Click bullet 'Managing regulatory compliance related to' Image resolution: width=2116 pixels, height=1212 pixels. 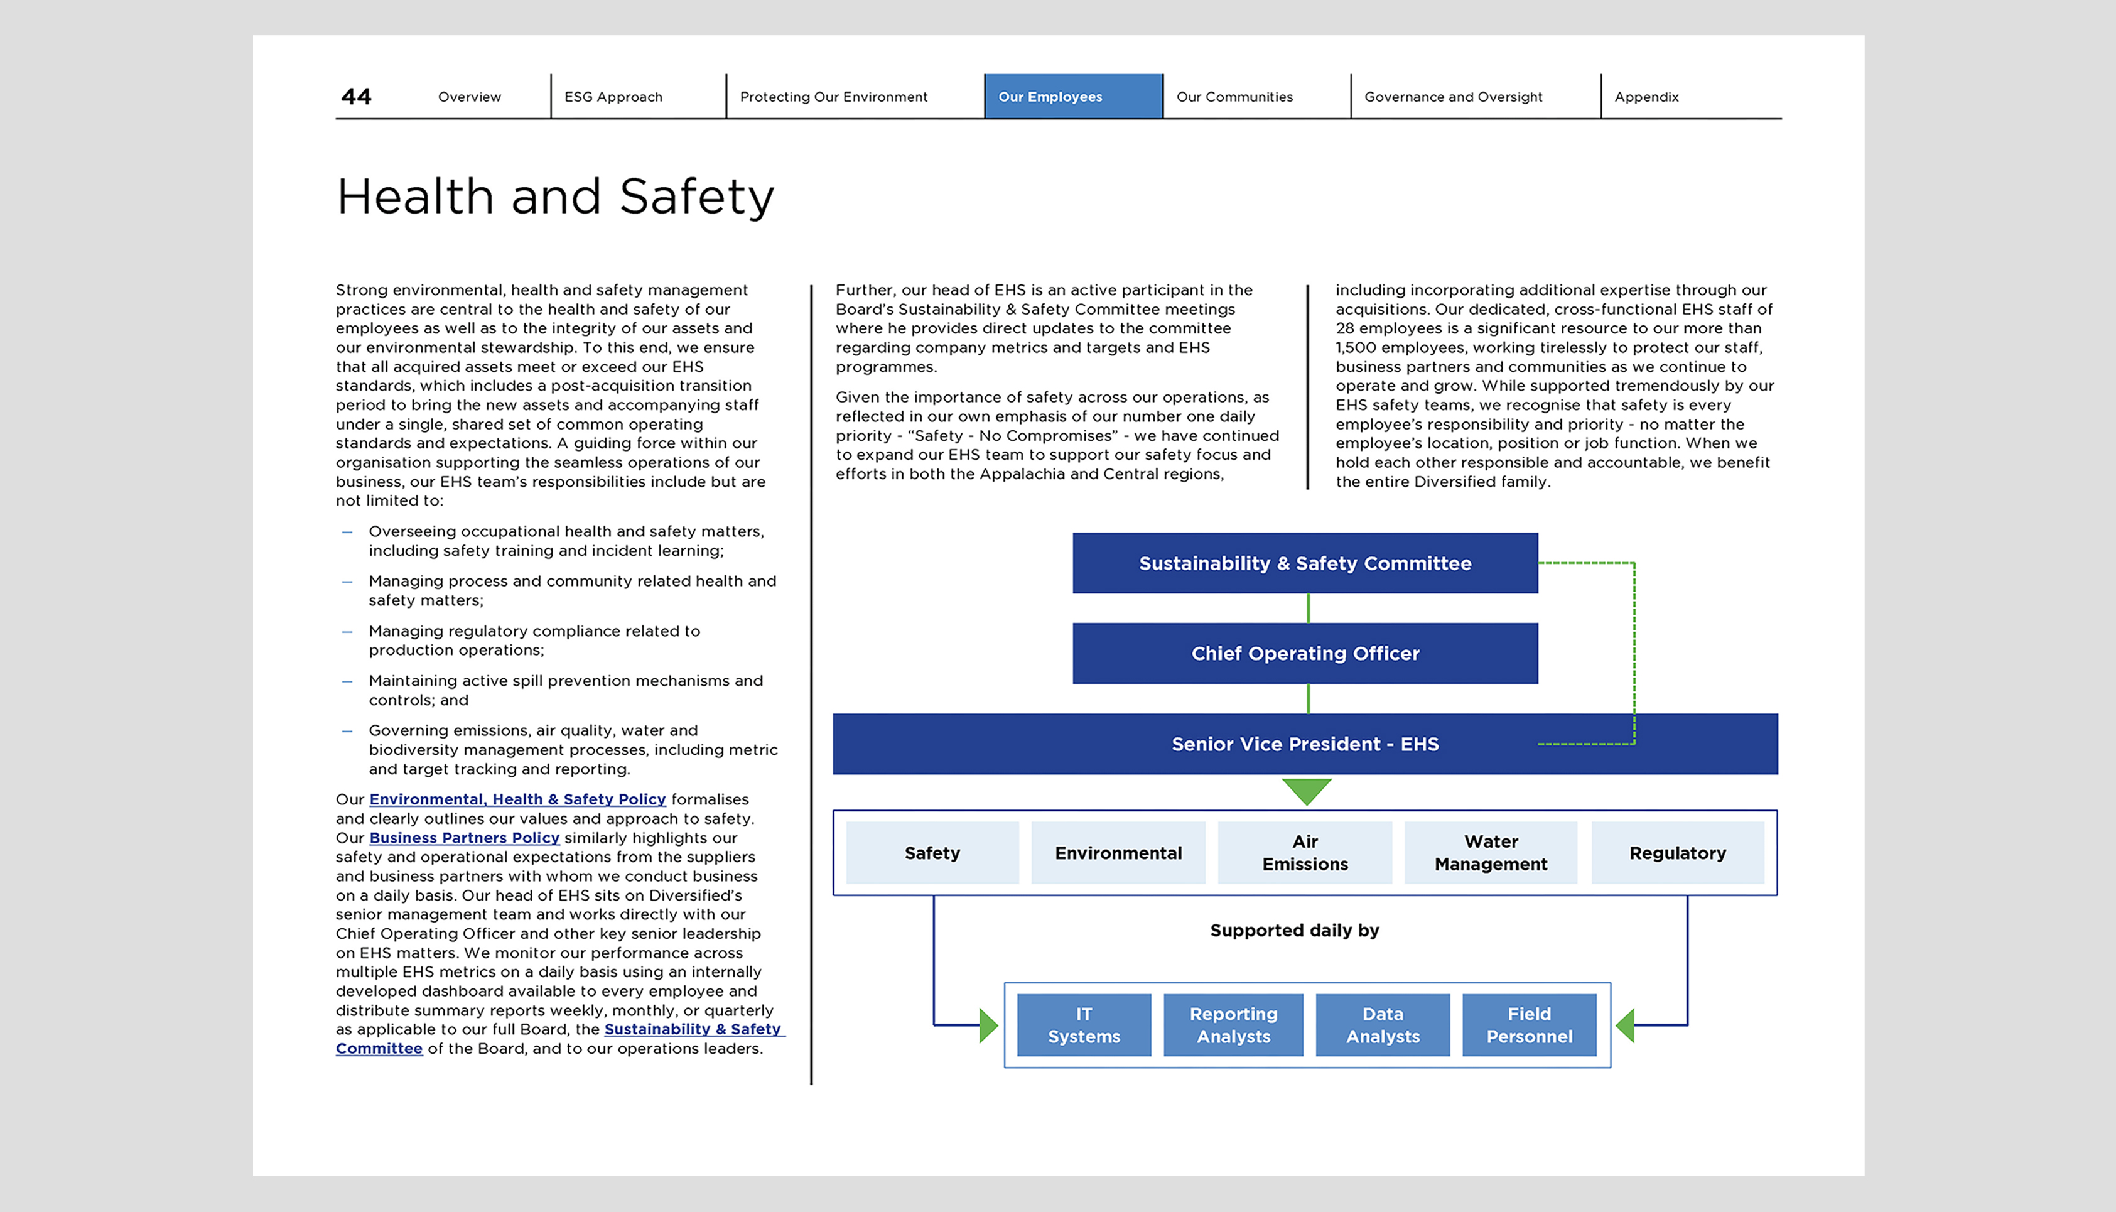(534, 641)
